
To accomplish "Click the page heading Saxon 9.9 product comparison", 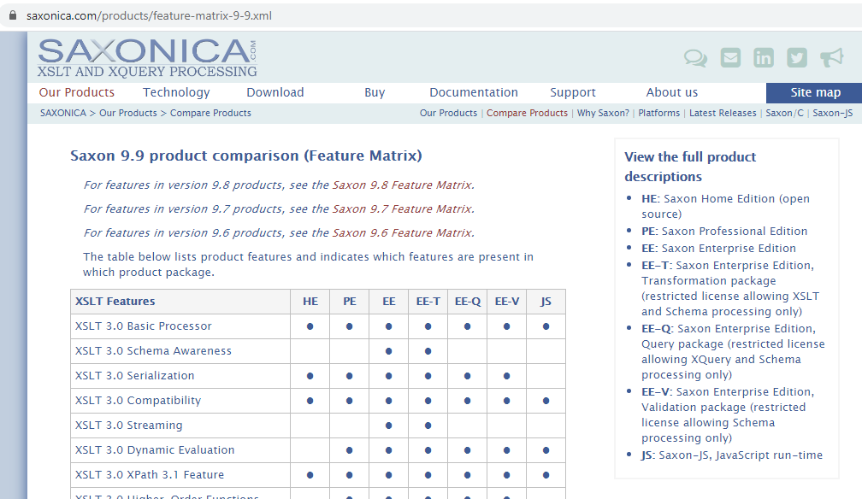I will pyautogui.click(x=246, y=156).
